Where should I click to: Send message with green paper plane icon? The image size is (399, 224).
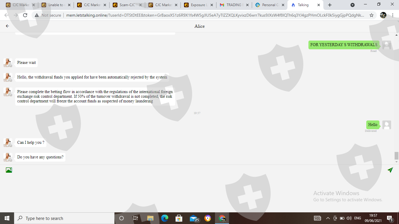coord(390,170)
